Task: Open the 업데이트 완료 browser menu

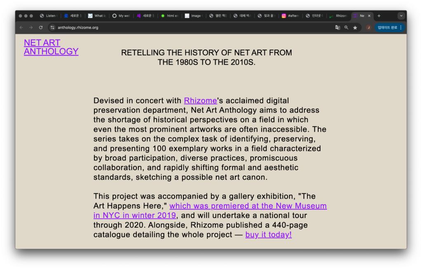Action: (390, 28)
